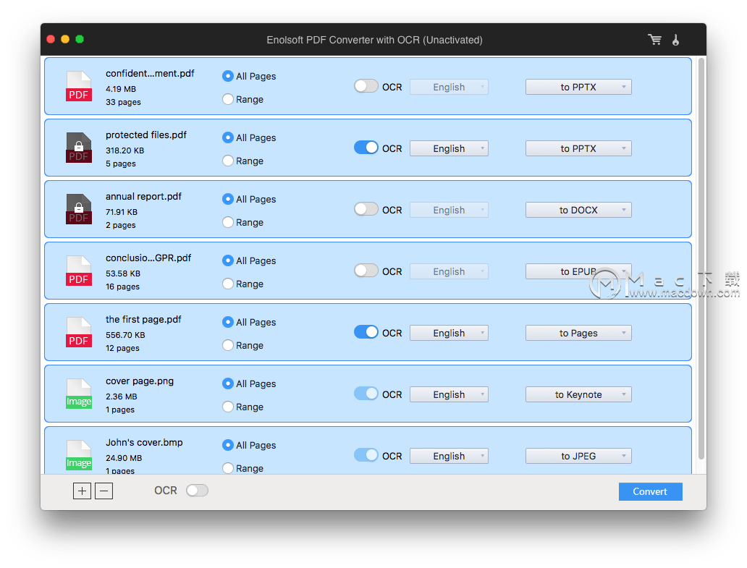Open the to JPEG format dropdown
Image resolution: width=747 pixels, height=568 pixels.
click(578, 455)
